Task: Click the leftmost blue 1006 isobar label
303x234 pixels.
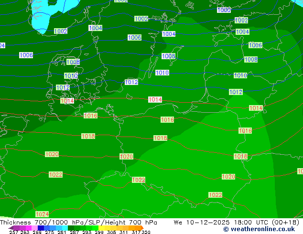Action: [26, 55]
